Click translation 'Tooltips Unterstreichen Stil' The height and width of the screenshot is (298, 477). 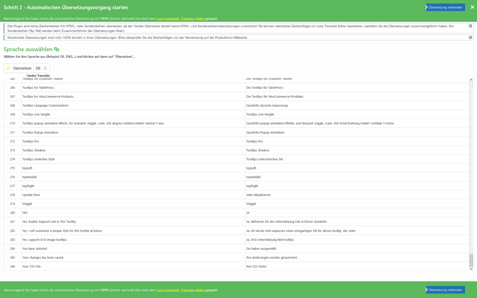264,159
